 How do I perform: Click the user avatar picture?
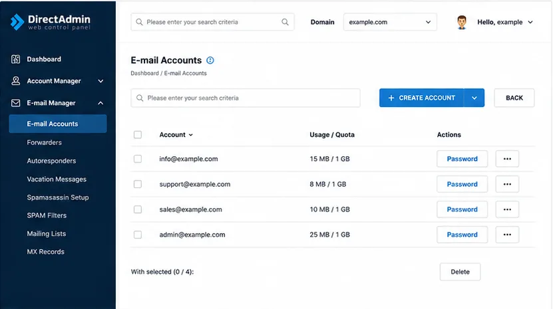(x=462, y=22)
